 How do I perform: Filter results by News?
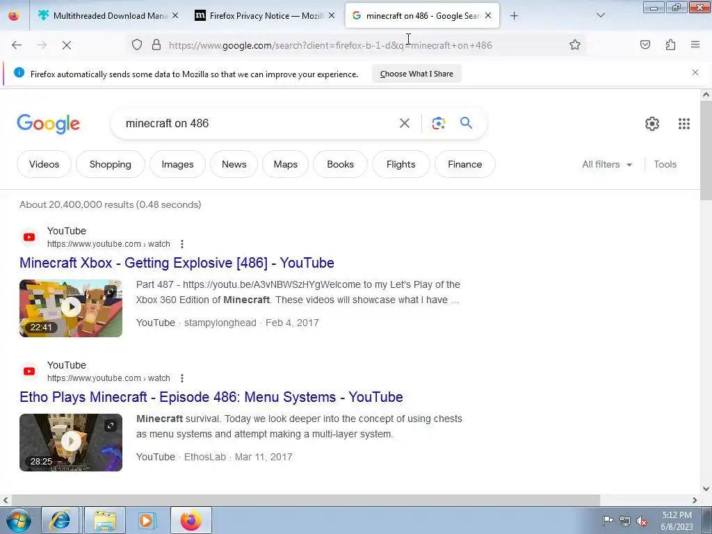coord(234,164)
